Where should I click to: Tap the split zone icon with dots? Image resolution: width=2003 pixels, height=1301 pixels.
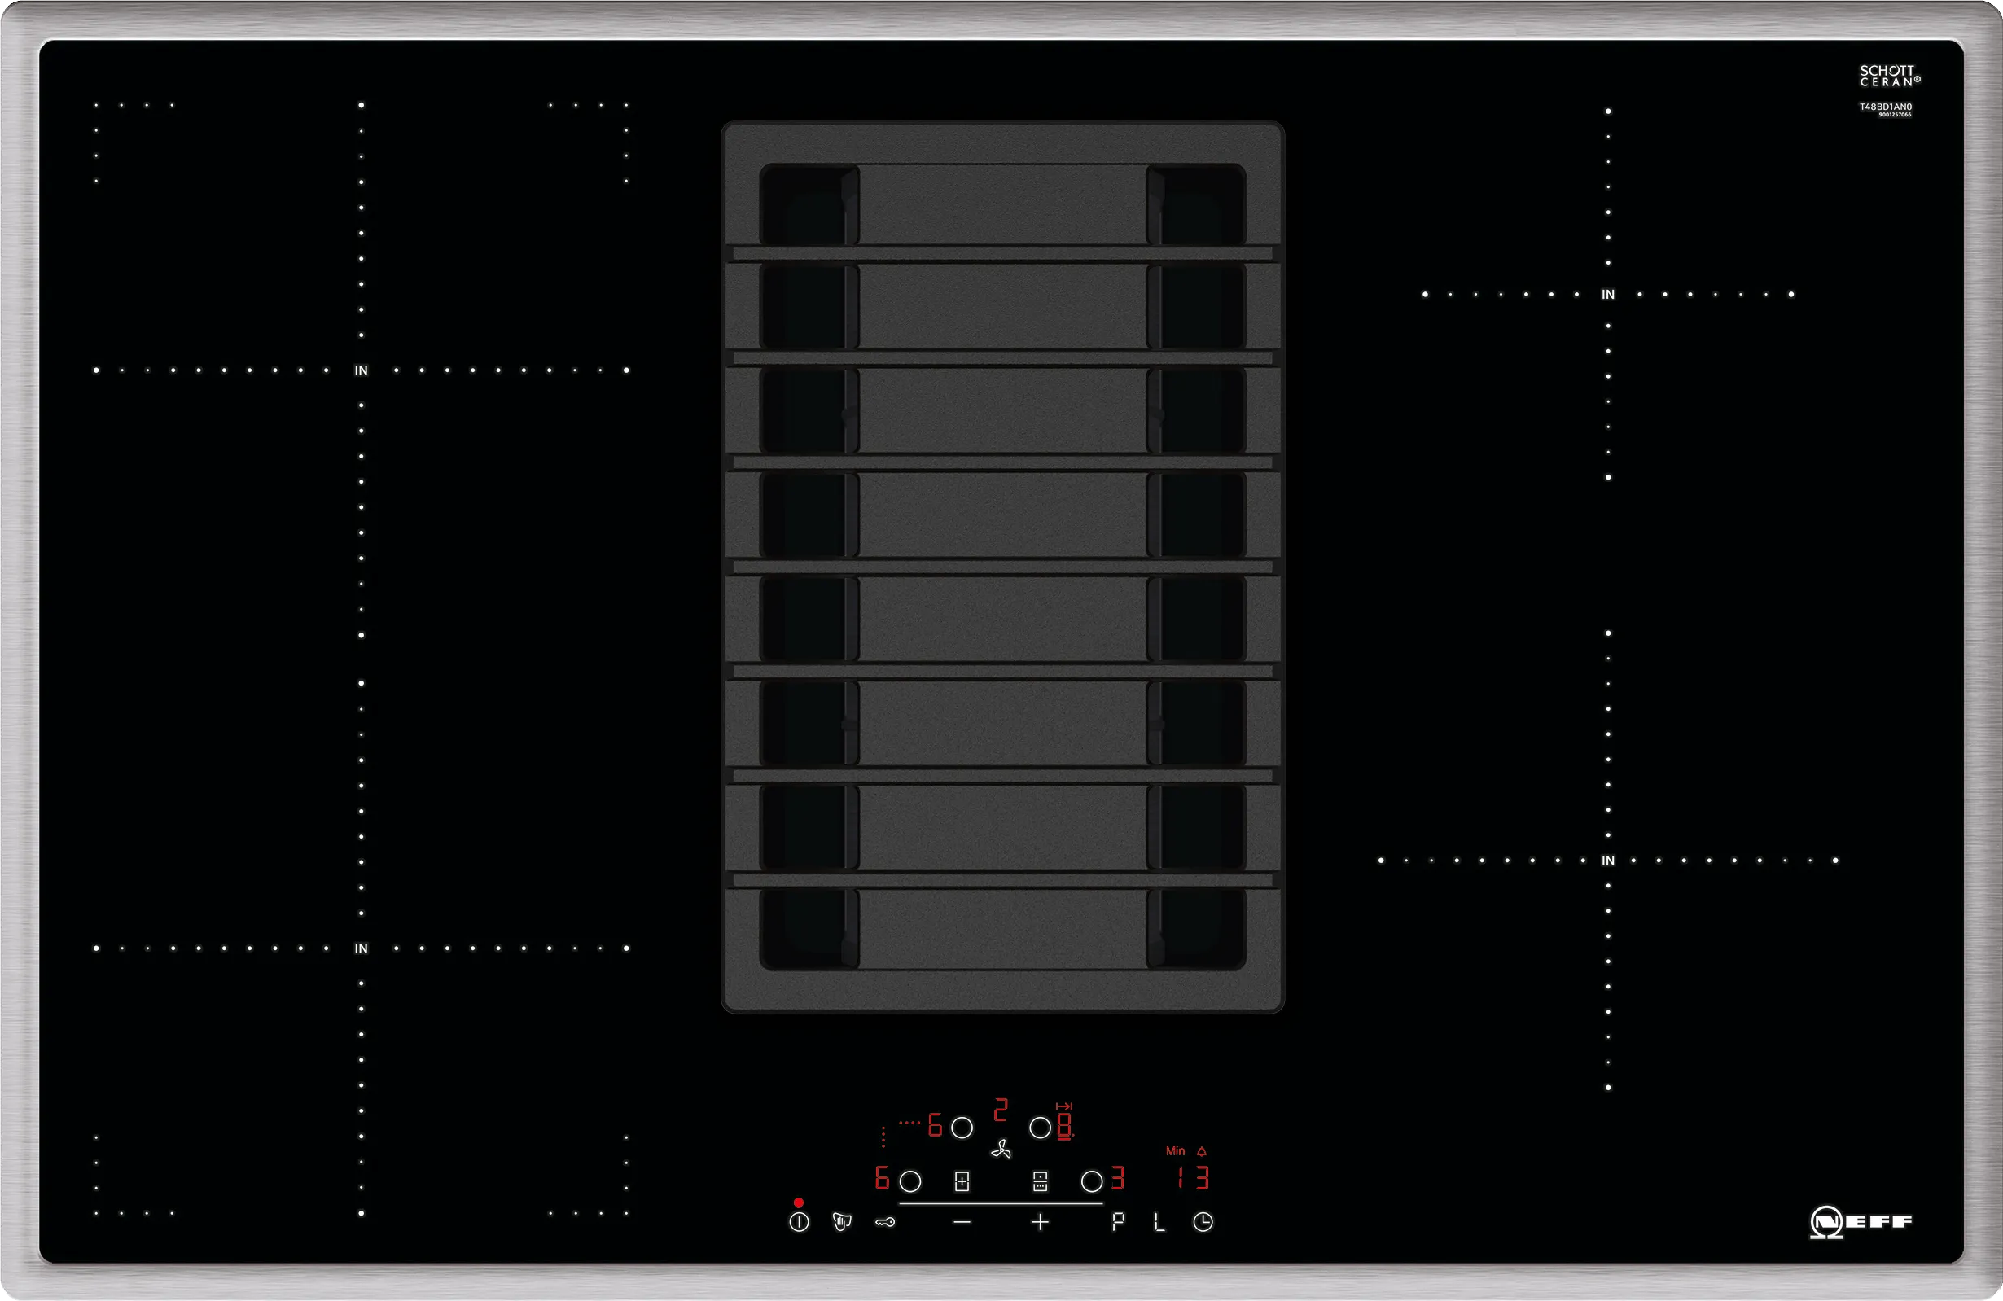click(x=1041, y=1181)
